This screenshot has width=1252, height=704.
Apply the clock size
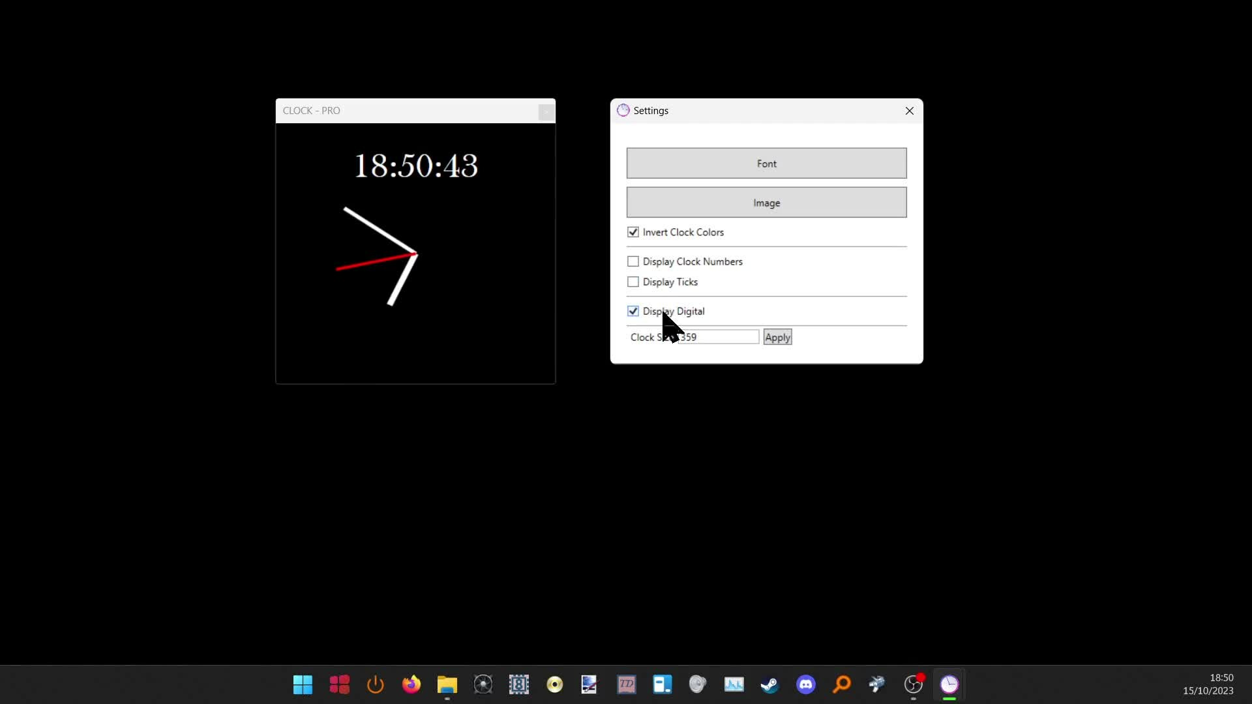coord(777,337)
